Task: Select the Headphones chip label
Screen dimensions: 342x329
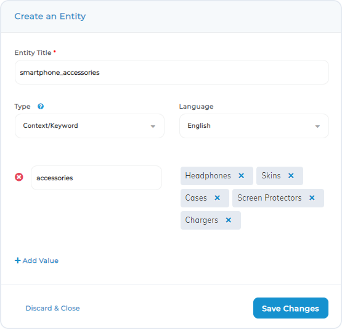Action: [x=208, y=176]
